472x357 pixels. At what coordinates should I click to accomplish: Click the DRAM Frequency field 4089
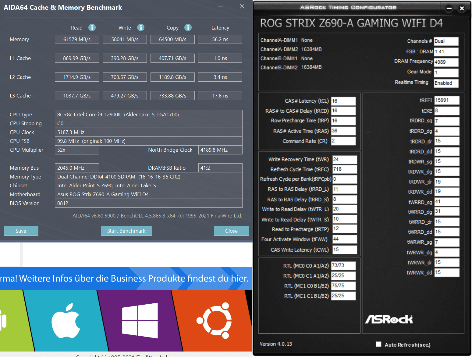point(446,62)
